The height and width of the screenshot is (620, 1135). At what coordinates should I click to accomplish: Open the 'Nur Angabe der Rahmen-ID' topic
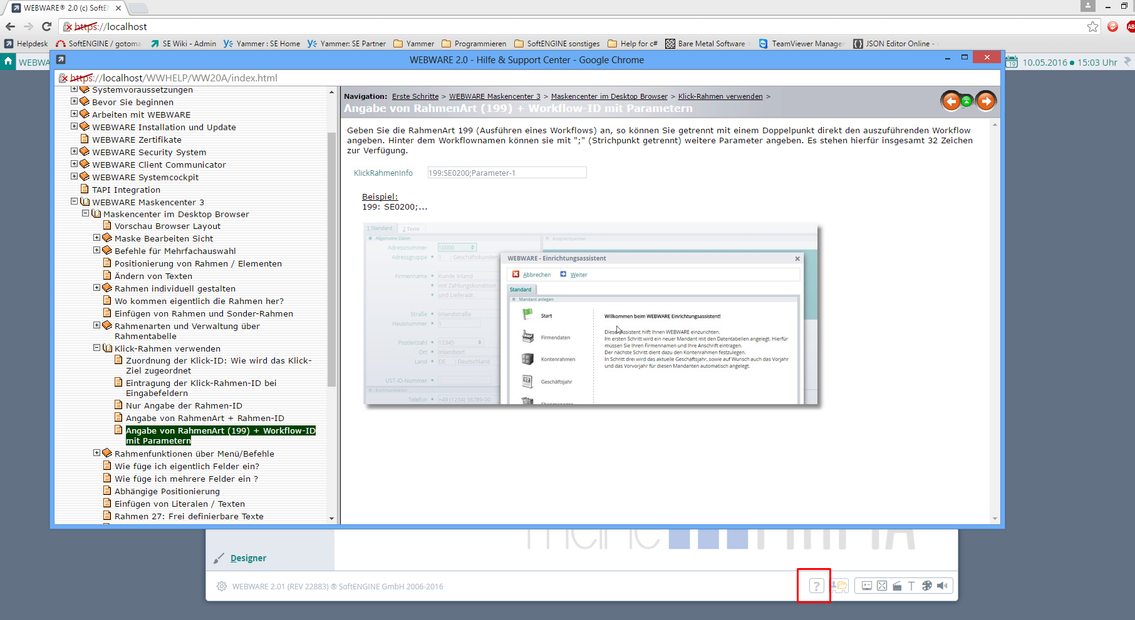point(184,405)
